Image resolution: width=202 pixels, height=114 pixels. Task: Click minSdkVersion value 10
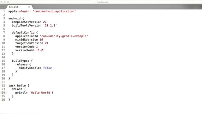click(x=41, y=40)
